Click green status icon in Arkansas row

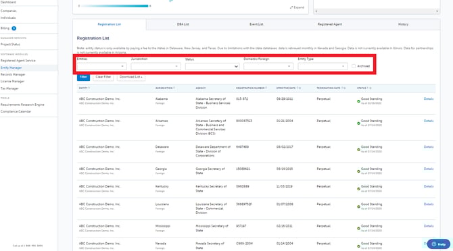tap(358, 123)
